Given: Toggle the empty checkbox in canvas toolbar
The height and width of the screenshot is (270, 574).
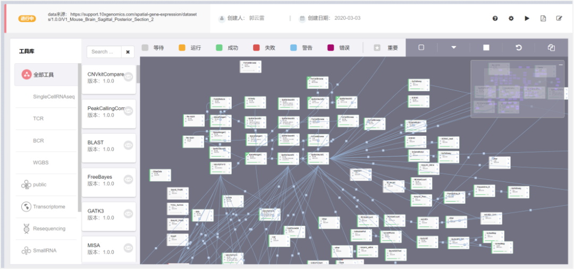Looking at the screenshot, I should [421, 48].
